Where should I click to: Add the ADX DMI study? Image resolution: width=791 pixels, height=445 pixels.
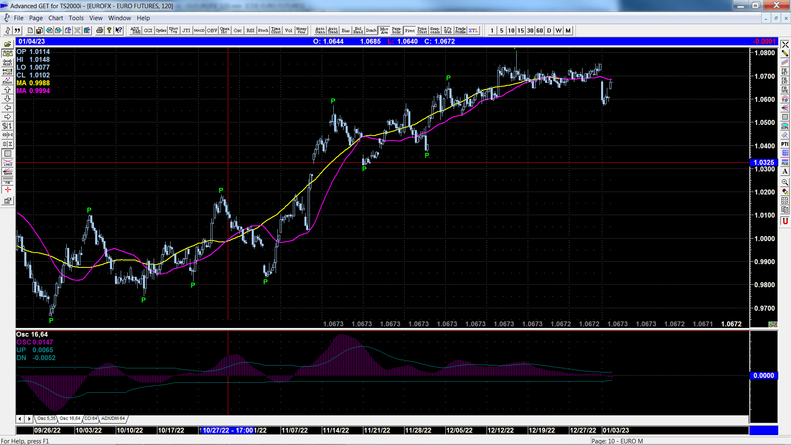135,30
